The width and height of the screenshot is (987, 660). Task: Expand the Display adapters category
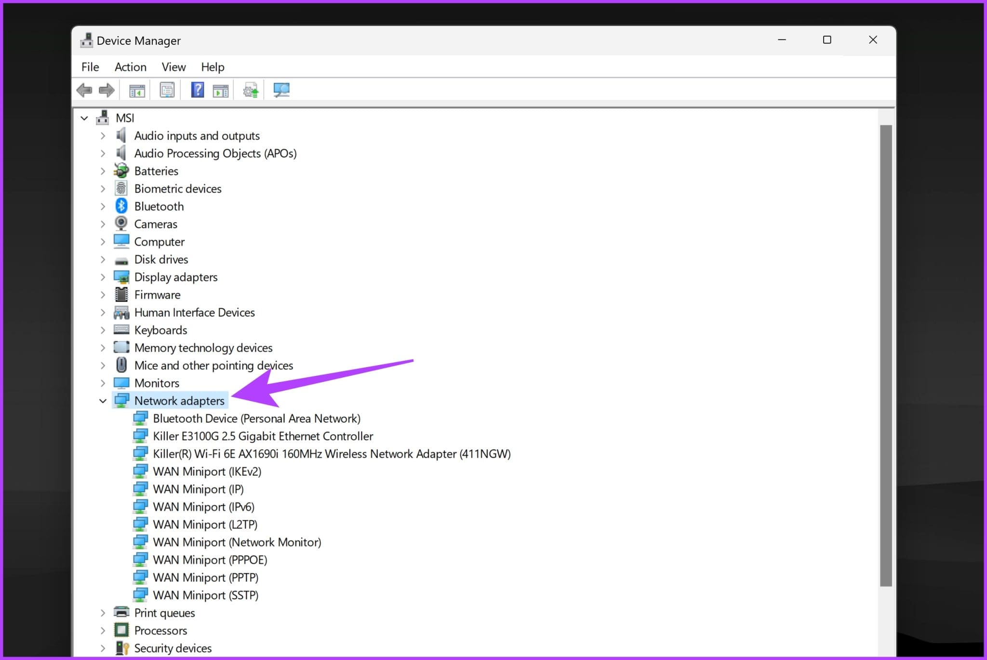[103, 277]
